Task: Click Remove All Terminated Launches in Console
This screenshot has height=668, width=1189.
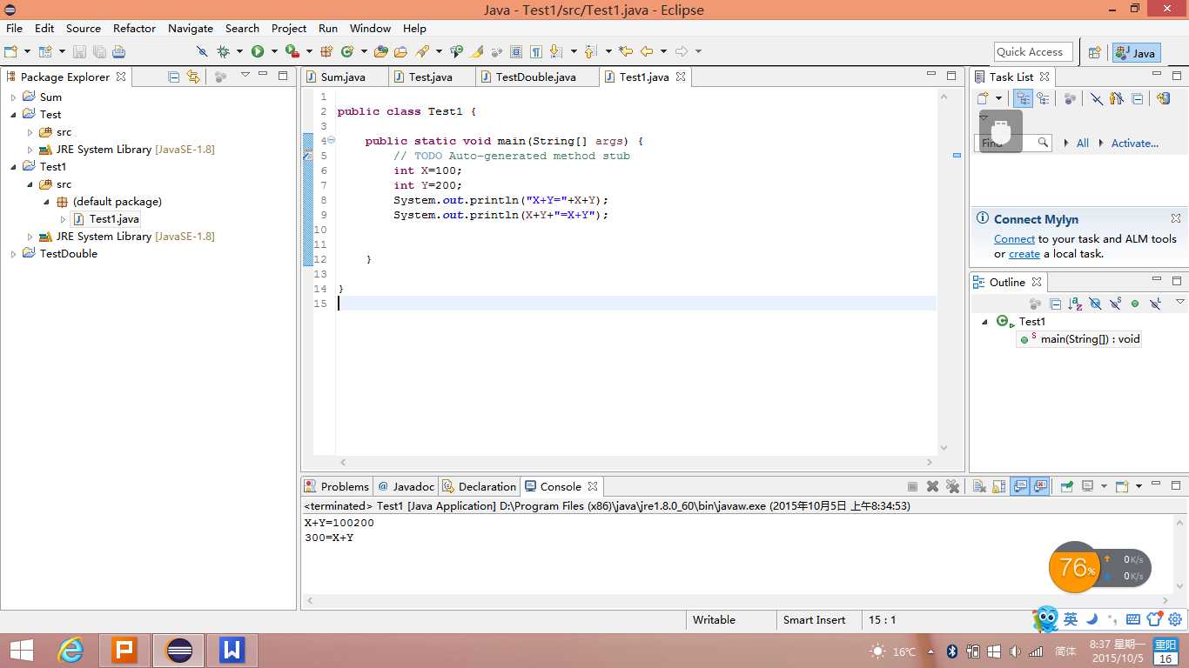Action: pyautogui.click(x=952, y=486)
